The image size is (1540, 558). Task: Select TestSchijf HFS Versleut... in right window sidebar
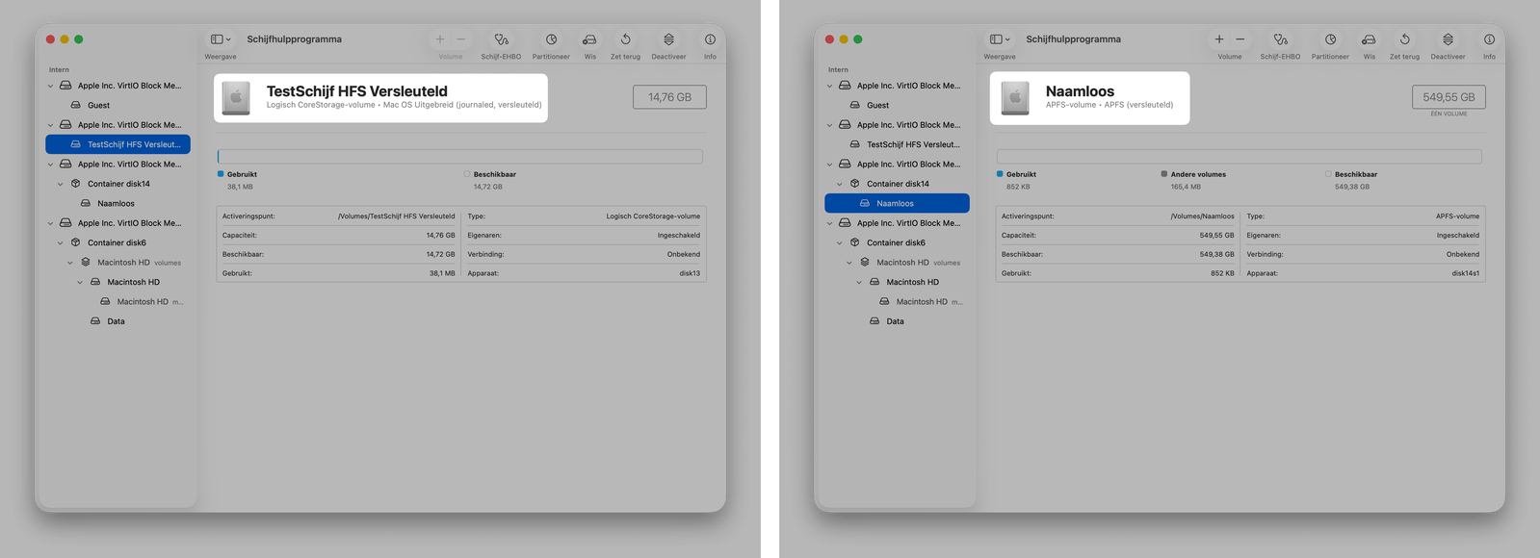(897, 144)
